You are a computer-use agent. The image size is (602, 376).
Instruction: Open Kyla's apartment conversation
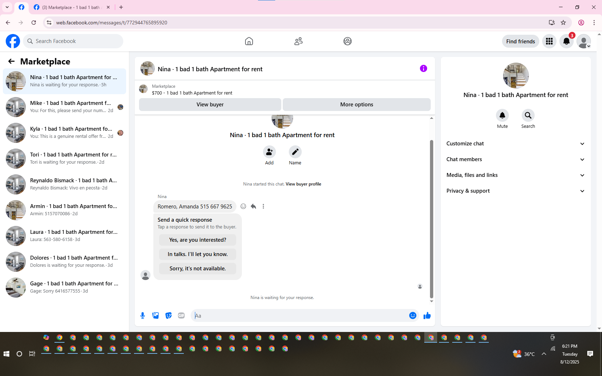click(64, 133)
